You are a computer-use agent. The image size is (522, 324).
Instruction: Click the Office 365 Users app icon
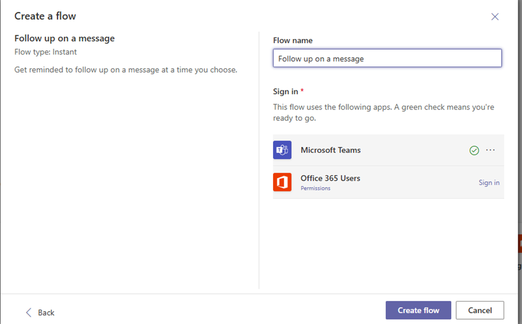pos(282,182)
